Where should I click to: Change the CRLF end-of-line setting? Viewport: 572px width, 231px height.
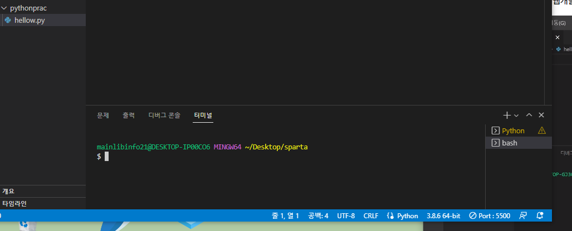click(x=370, y=215)
